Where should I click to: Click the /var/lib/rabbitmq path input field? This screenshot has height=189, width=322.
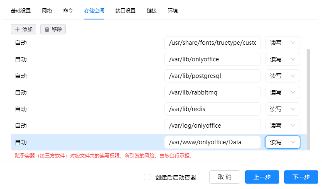point(212,92)
